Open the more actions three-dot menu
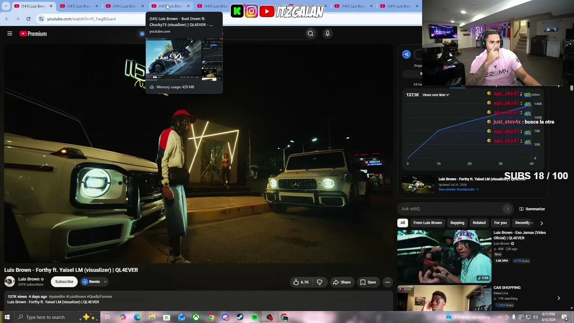The width and height of the screenshot is (574, 323). point(387,282)
